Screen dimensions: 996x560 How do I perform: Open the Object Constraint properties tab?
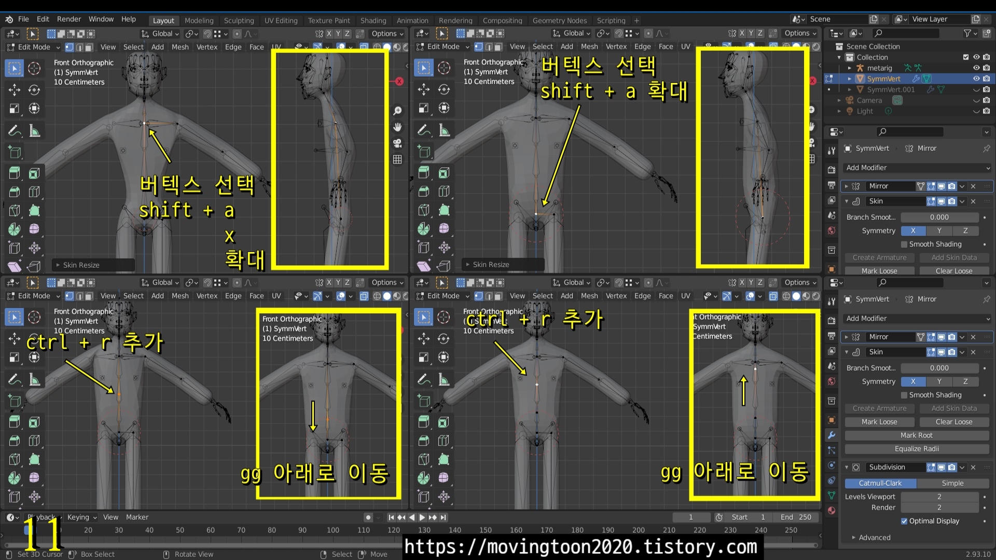tap(832, 481)
